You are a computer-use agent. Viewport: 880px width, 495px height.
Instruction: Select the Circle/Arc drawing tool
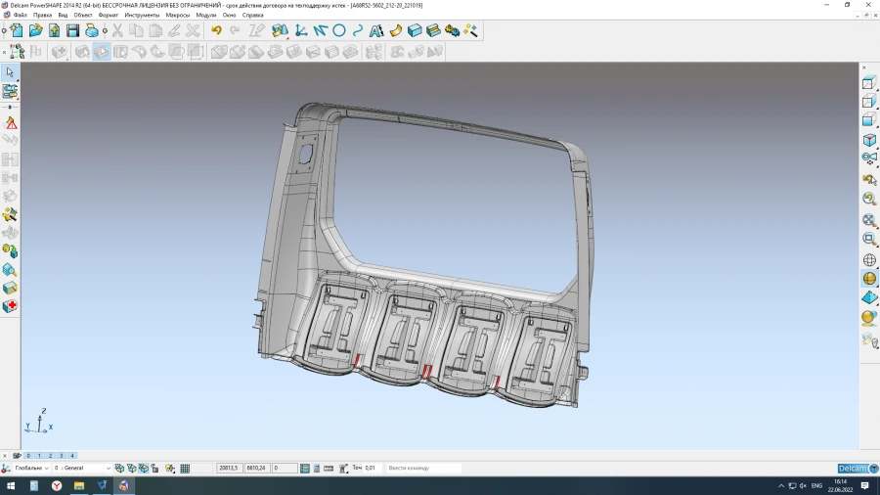point(339,31)
